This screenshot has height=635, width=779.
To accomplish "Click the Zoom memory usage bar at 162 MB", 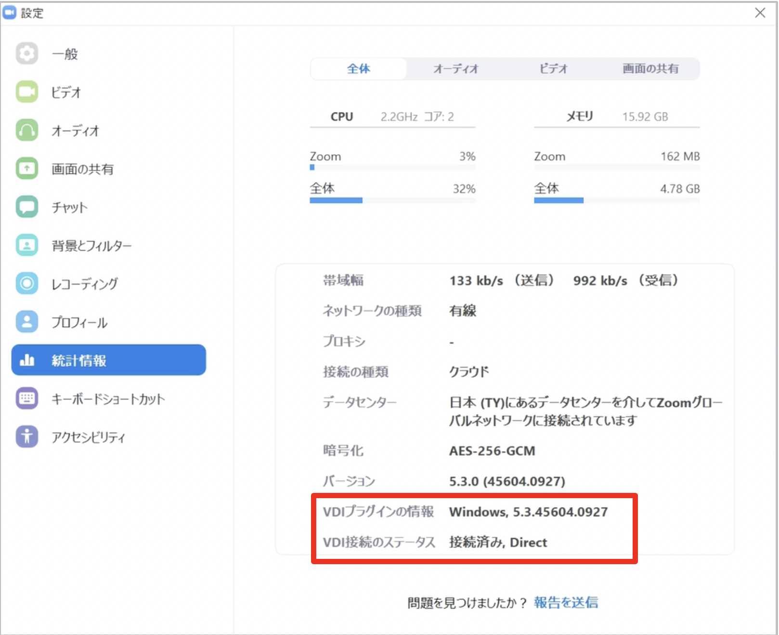I will 617,167.
